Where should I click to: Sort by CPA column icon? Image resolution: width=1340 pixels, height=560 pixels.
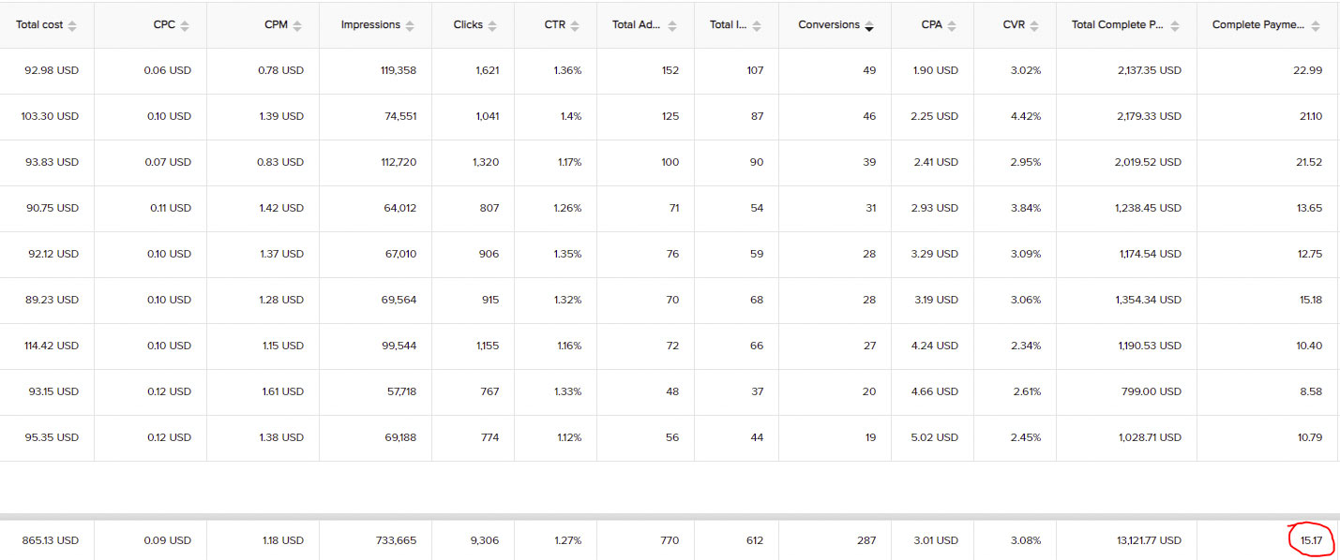[952, 26]
